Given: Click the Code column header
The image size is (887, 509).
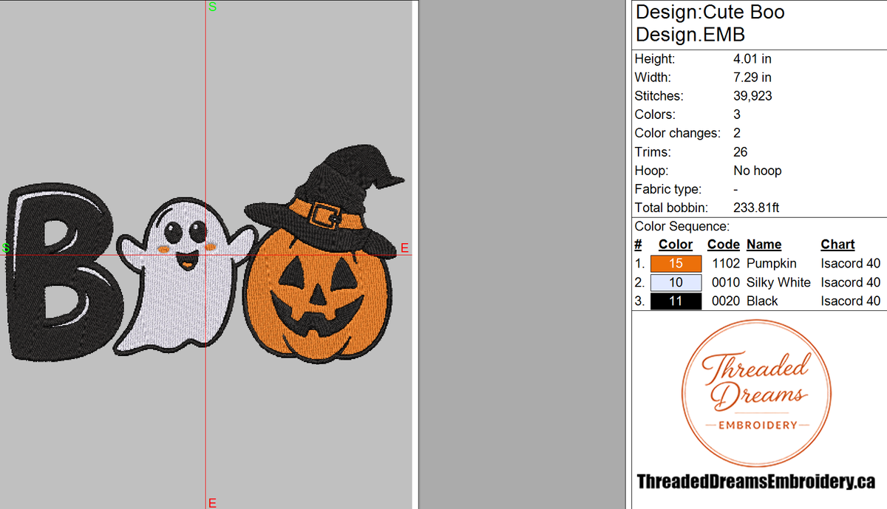Looking at the screenshot, I should [x=723, y=245].
